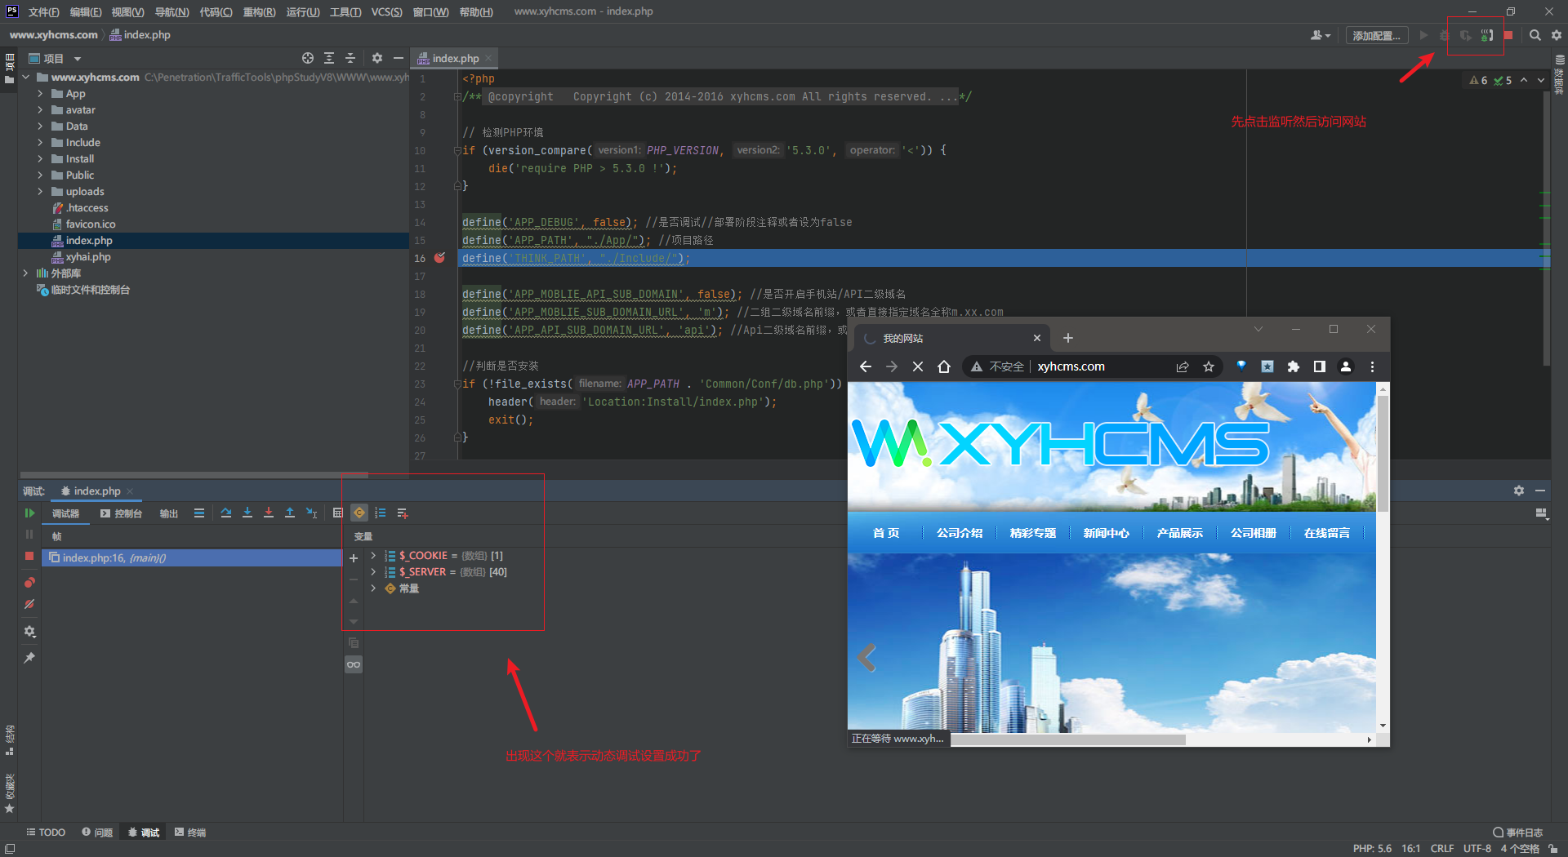Collapse all items in project panel
The height and width of the screenshot is (857, 1568).
tap(350, 58)
